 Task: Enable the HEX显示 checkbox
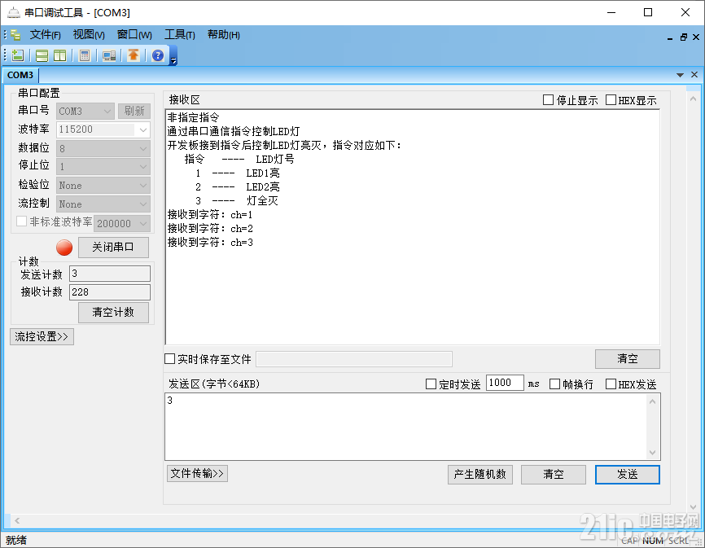point(611,100)
